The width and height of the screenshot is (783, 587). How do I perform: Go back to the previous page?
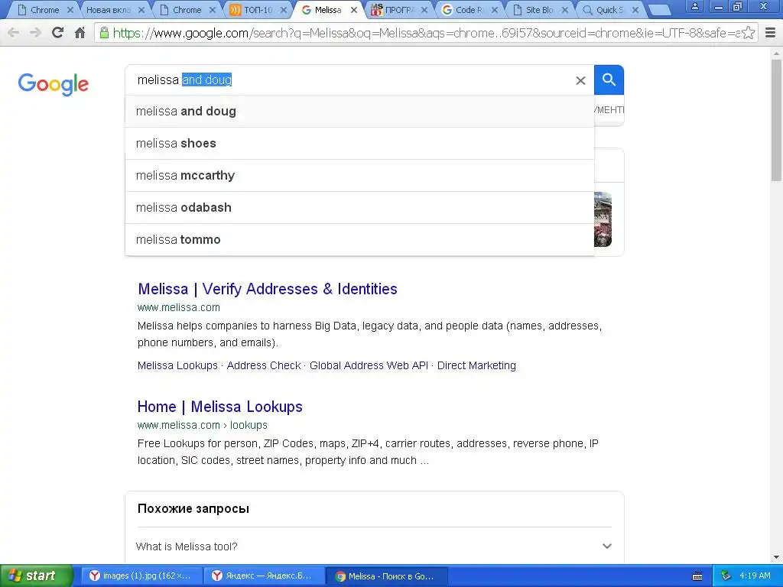point(14,33)
